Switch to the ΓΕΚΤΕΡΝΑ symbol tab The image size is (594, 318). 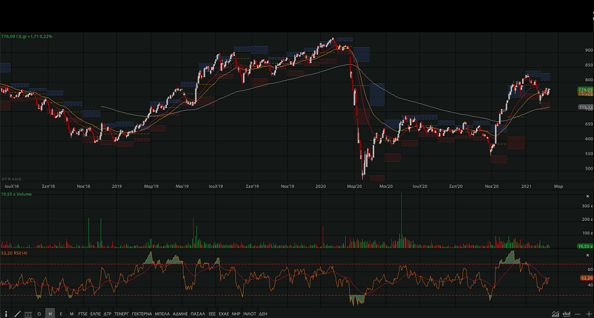(x=142, y=314)
